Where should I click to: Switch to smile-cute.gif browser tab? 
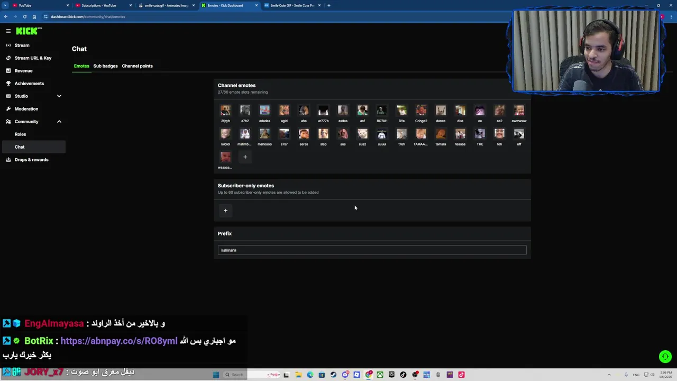click(x=166, y=5)
